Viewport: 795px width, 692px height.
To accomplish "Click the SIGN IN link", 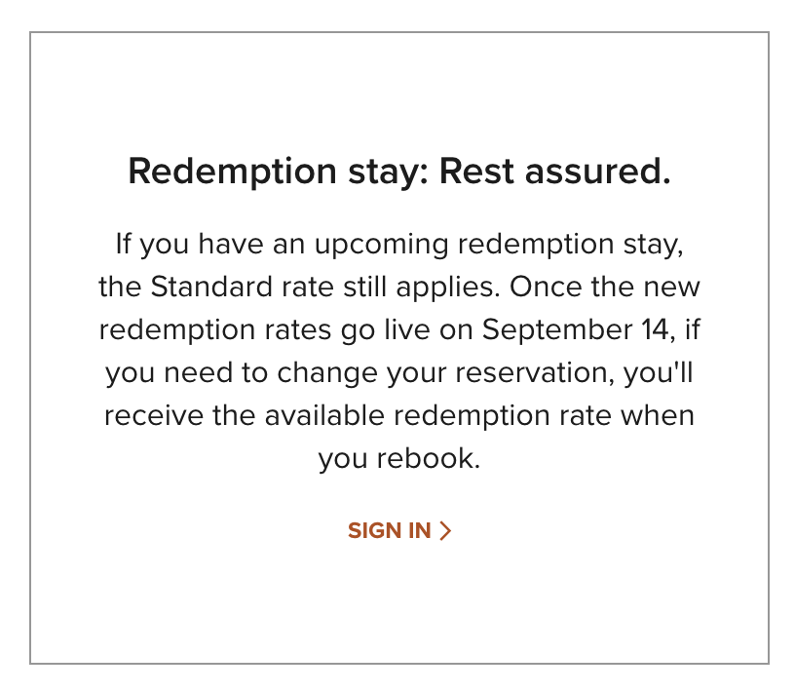I will (390, 531).
